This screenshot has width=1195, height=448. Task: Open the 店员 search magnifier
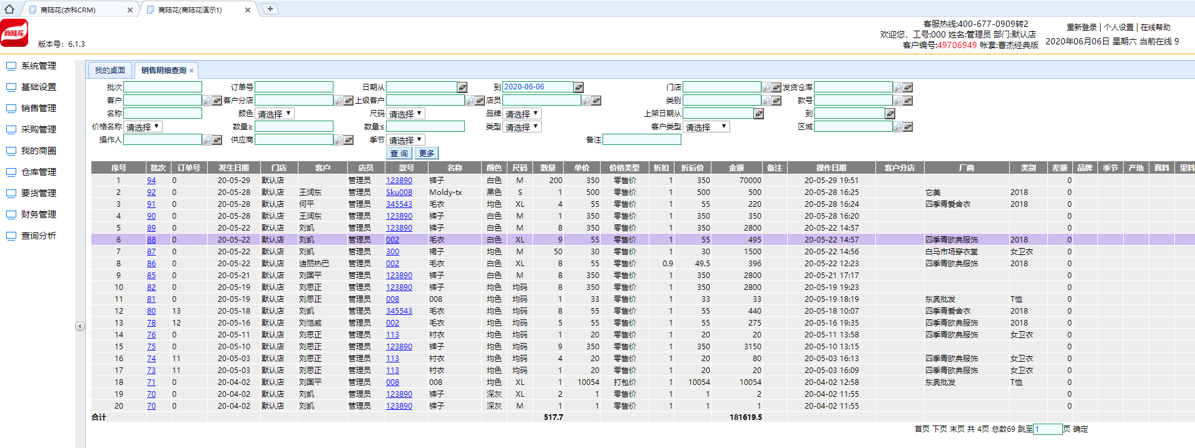tap(586, 101)
